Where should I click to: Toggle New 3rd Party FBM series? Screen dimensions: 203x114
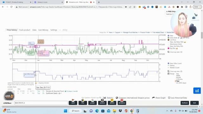[x=177, y=42]
